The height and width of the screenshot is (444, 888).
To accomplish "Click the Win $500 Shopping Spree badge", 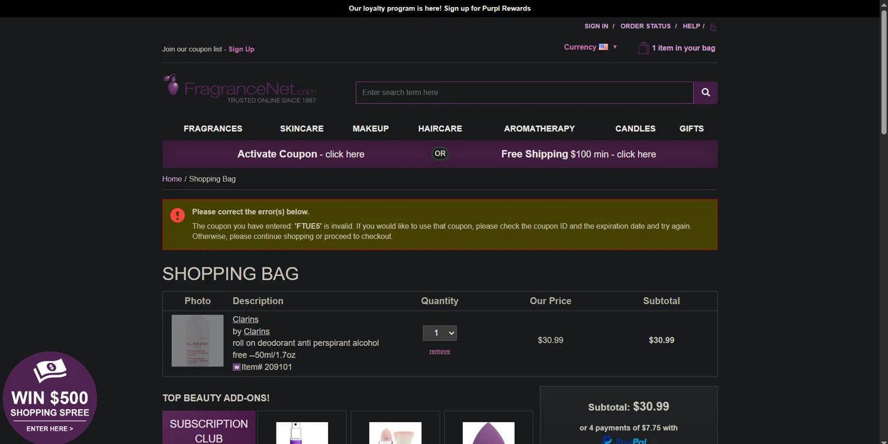I will pos(50,398).
